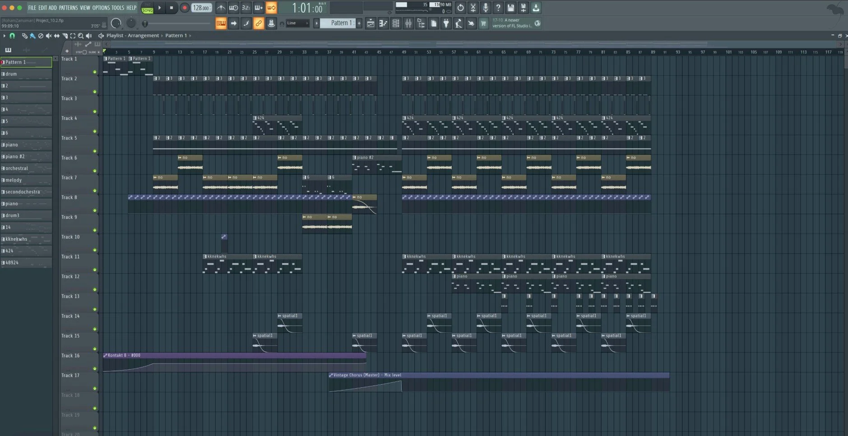The height and width of the screenshot is (436, 848).
Task: Open the snap selector set to Line
Action: point(298,23)
